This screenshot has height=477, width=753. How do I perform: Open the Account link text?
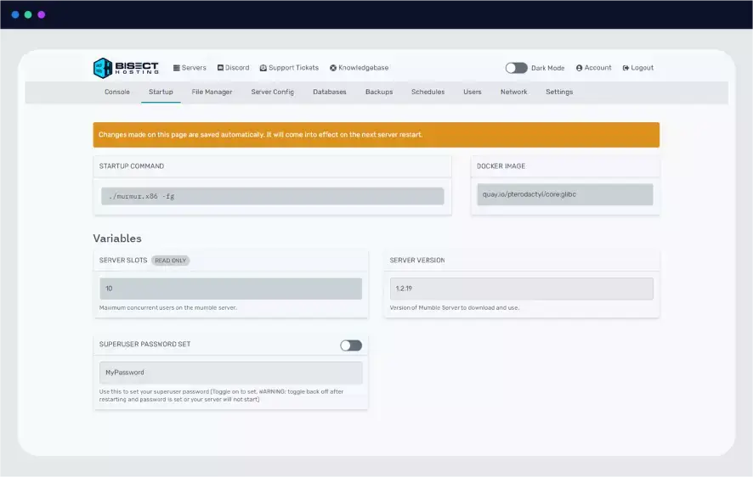[x=597, y=68]
